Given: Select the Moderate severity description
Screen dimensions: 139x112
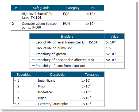Looking at the screenshot, I should pyautogui.click(x=45, y=92).
